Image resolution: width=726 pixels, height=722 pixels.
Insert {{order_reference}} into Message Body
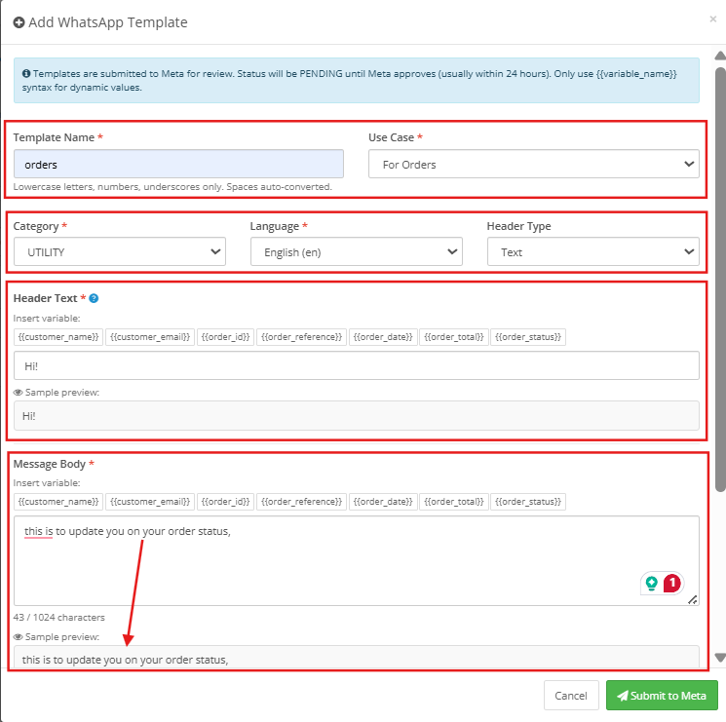[x=301, y=502]
